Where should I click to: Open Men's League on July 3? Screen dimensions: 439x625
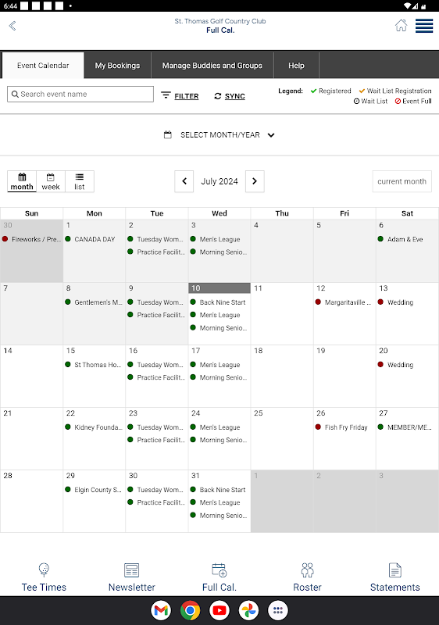(216, 239)
